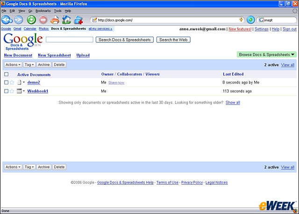299x214 pixels.
Task: Click the top View all link
Action: pyautogui.click(x=288, y=65)
